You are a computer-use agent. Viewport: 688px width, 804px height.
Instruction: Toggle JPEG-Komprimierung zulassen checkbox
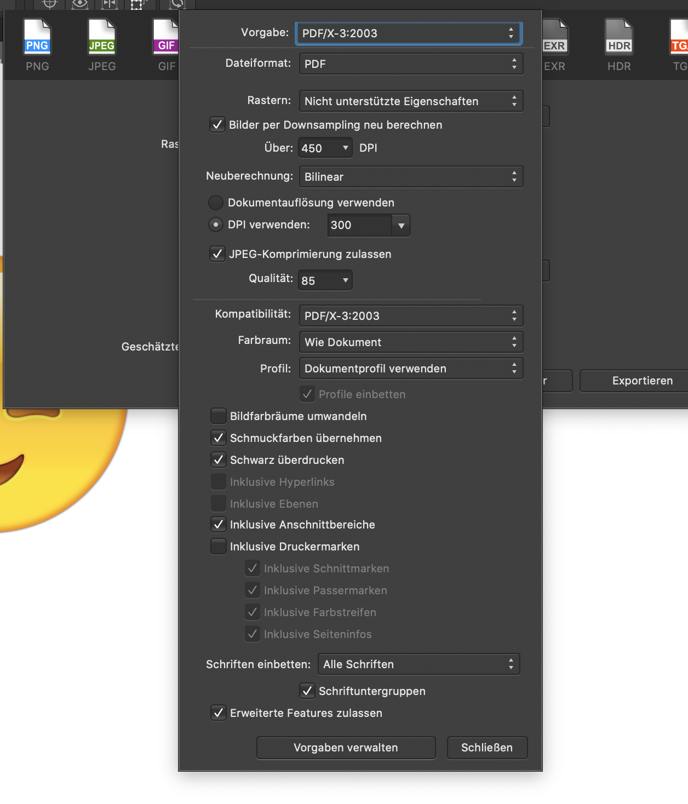pyautogui.click(x=217, y=254)
